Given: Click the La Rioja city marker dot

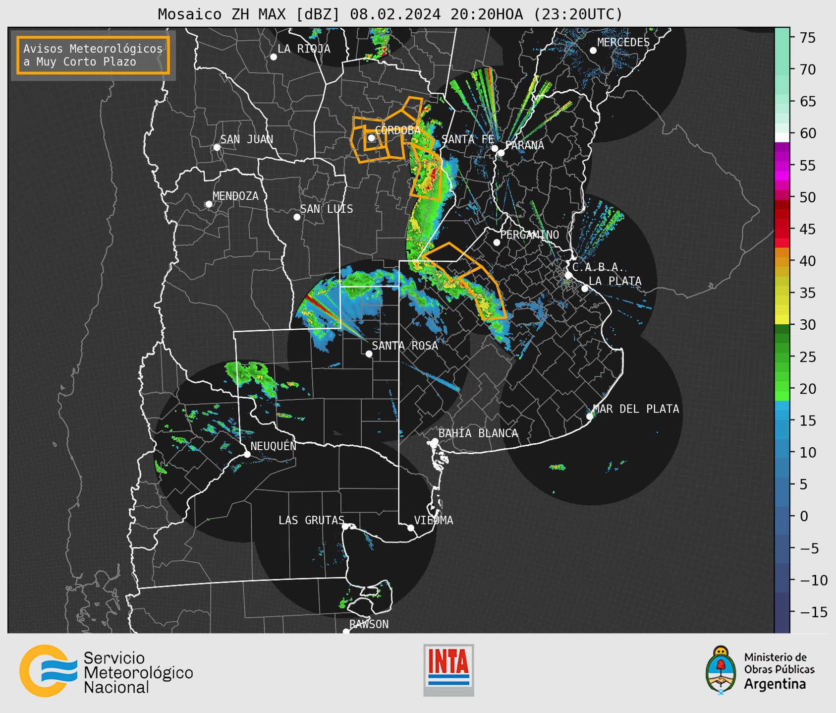Looking at the screenshot, I should [x=274, y=57].
